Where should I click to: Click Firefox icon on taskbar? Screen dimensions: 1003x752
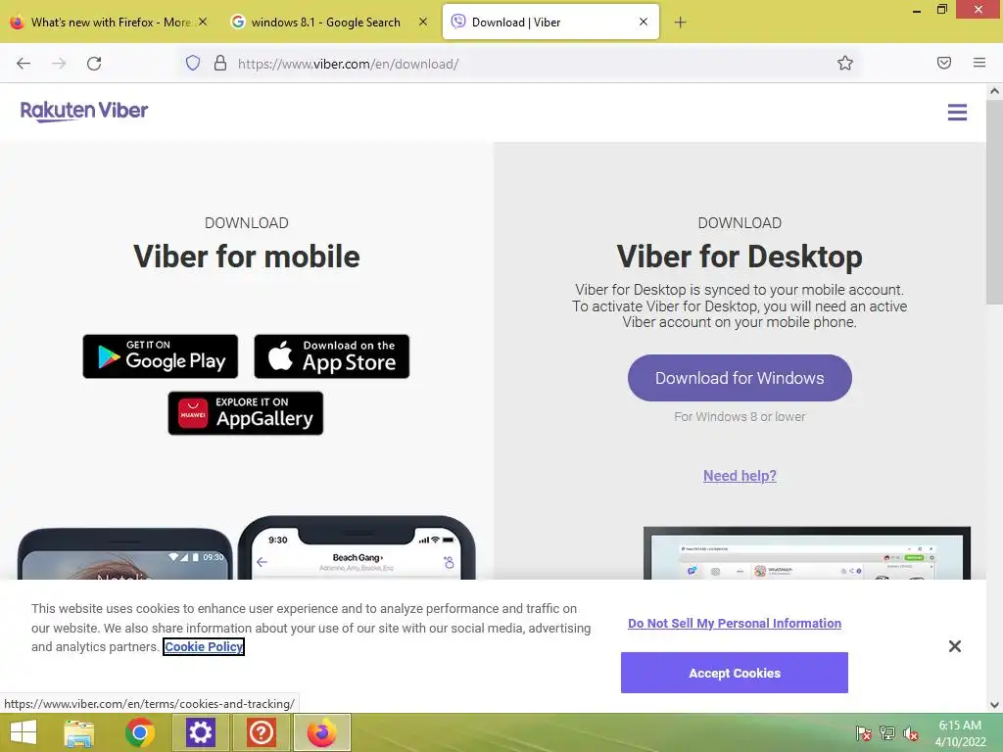321,732
